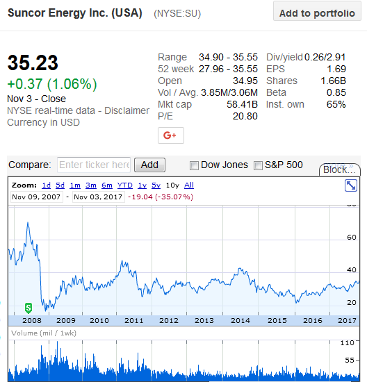Click the Currency in USD text

(43, 122)
